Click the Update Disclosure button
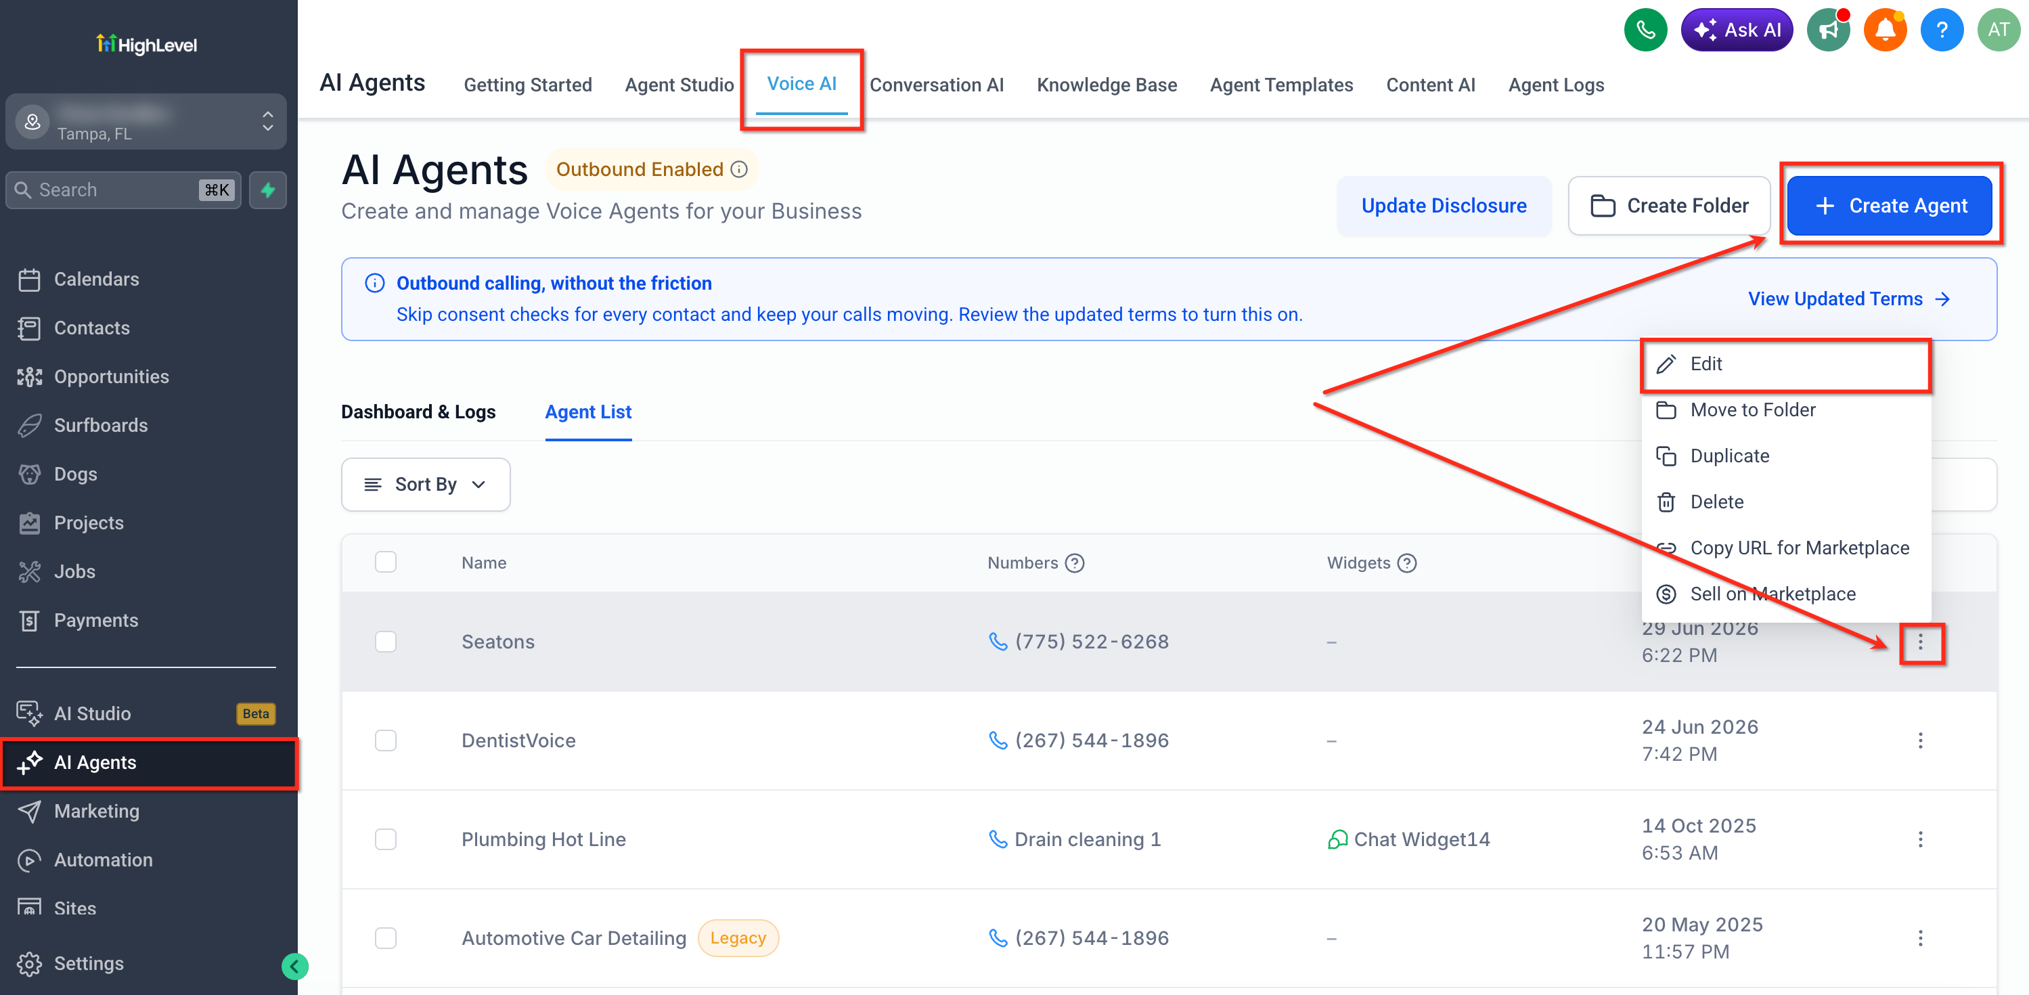The height and width of the screenshot is (995, 2029). (1444, 206)
